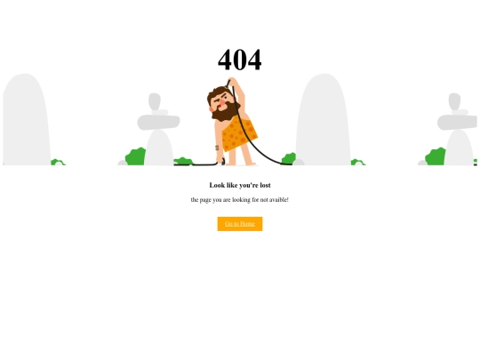Click the caveman's face
Image resolution: width=480 pixels, height=360 pixels.
click(x=223, y=101)
